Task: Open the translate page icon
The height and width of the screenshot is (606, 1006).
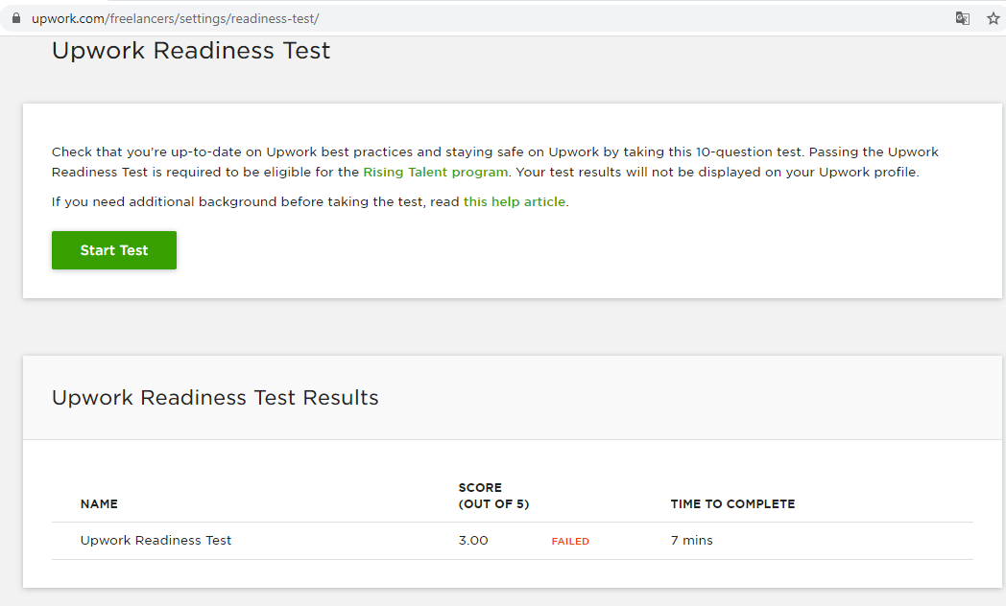Action: click(962, 18)
